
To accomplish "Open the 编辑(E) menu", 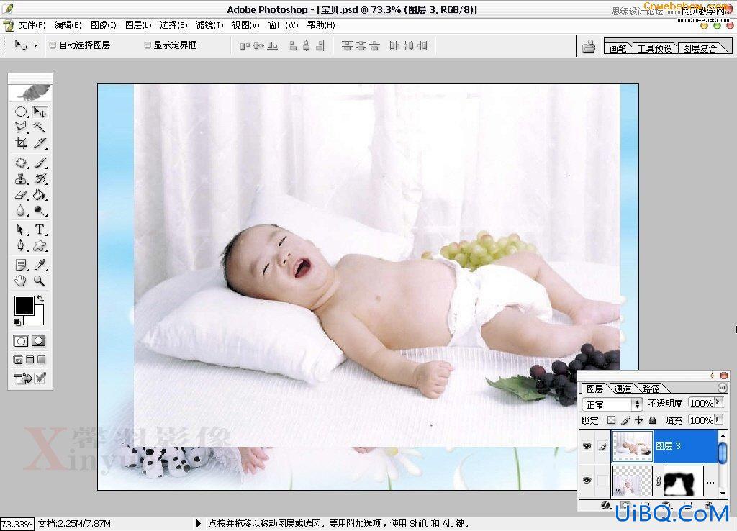I will point(68,25).
